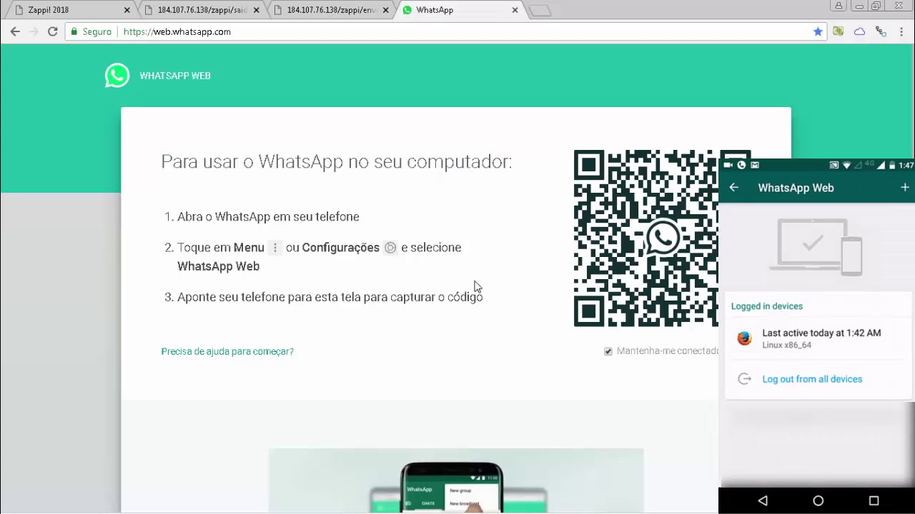Click the Menu three-dots icon in instructions
This screenshot has width=915, height=514.
point(274,248)
